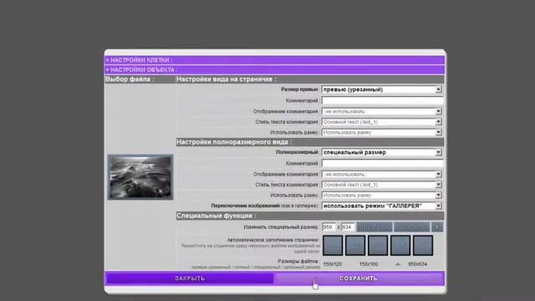Click the third auto-fill page layout icon

[x=378, y=245]
